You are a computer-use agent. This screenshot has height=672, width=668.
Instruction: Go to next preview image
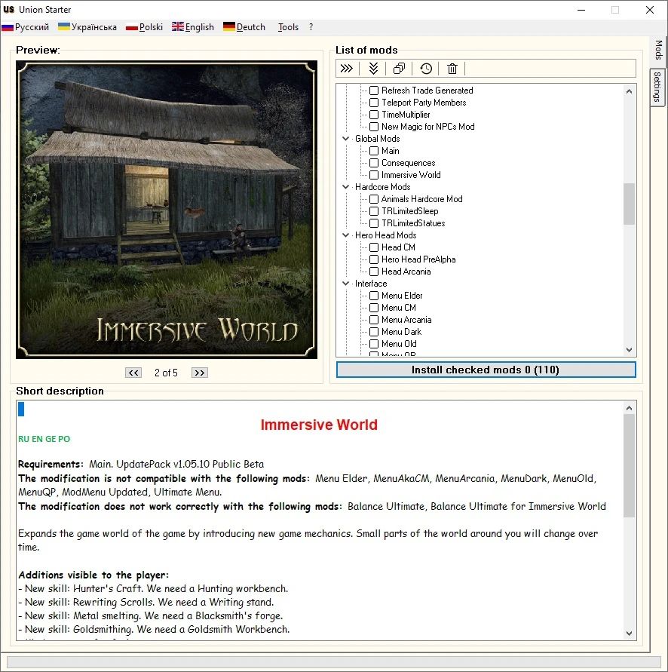[x=199, y=373]
